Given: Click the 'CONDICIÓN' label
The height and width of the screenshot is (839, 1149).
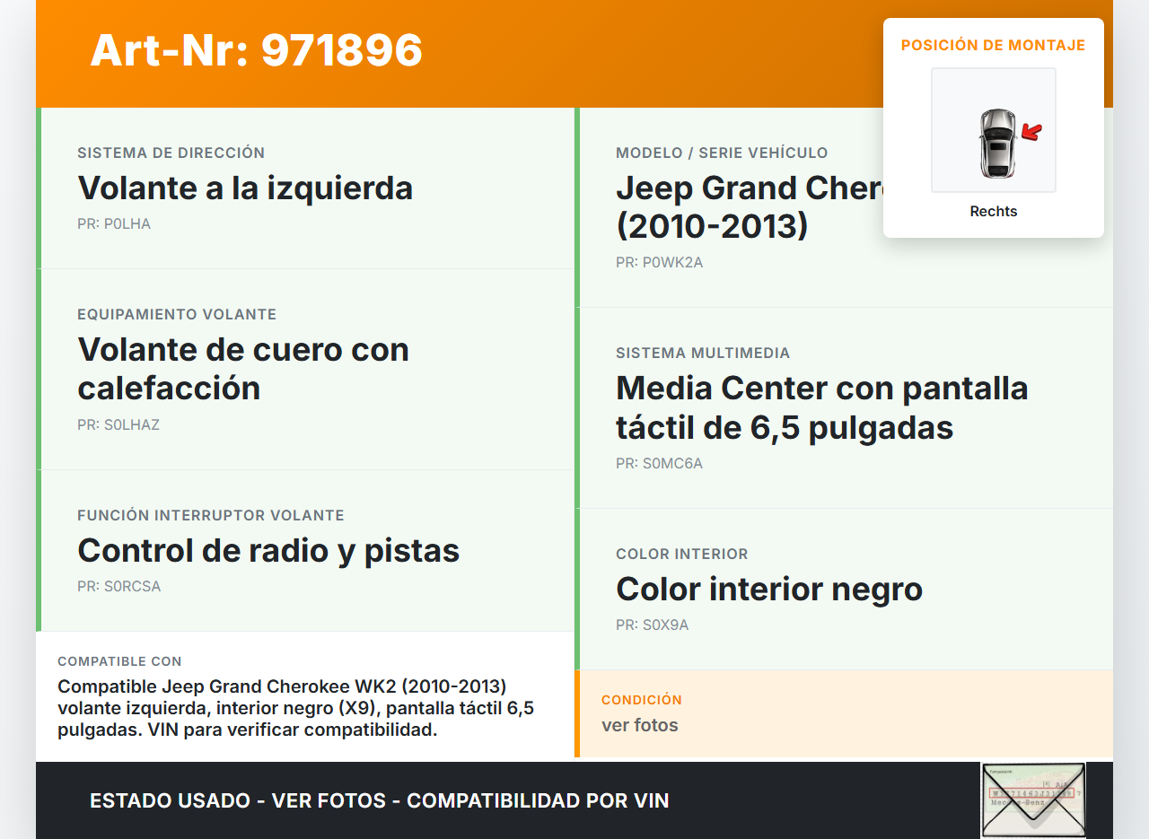Looking at the screenshot, I should coord(642,700).
